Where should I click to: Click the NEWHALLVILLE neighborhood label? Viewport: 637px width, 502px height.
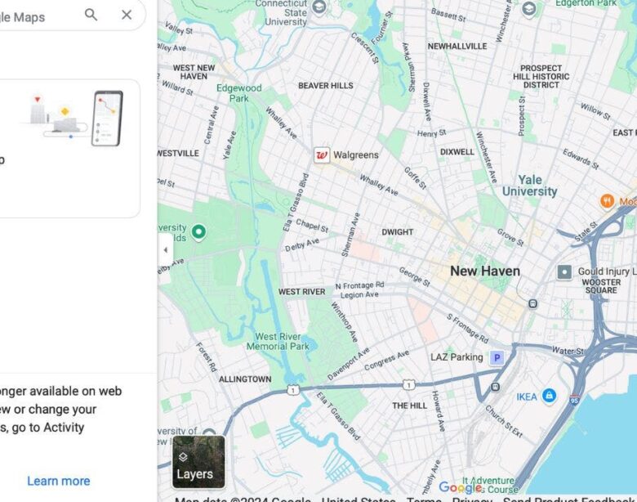[457, 47]
